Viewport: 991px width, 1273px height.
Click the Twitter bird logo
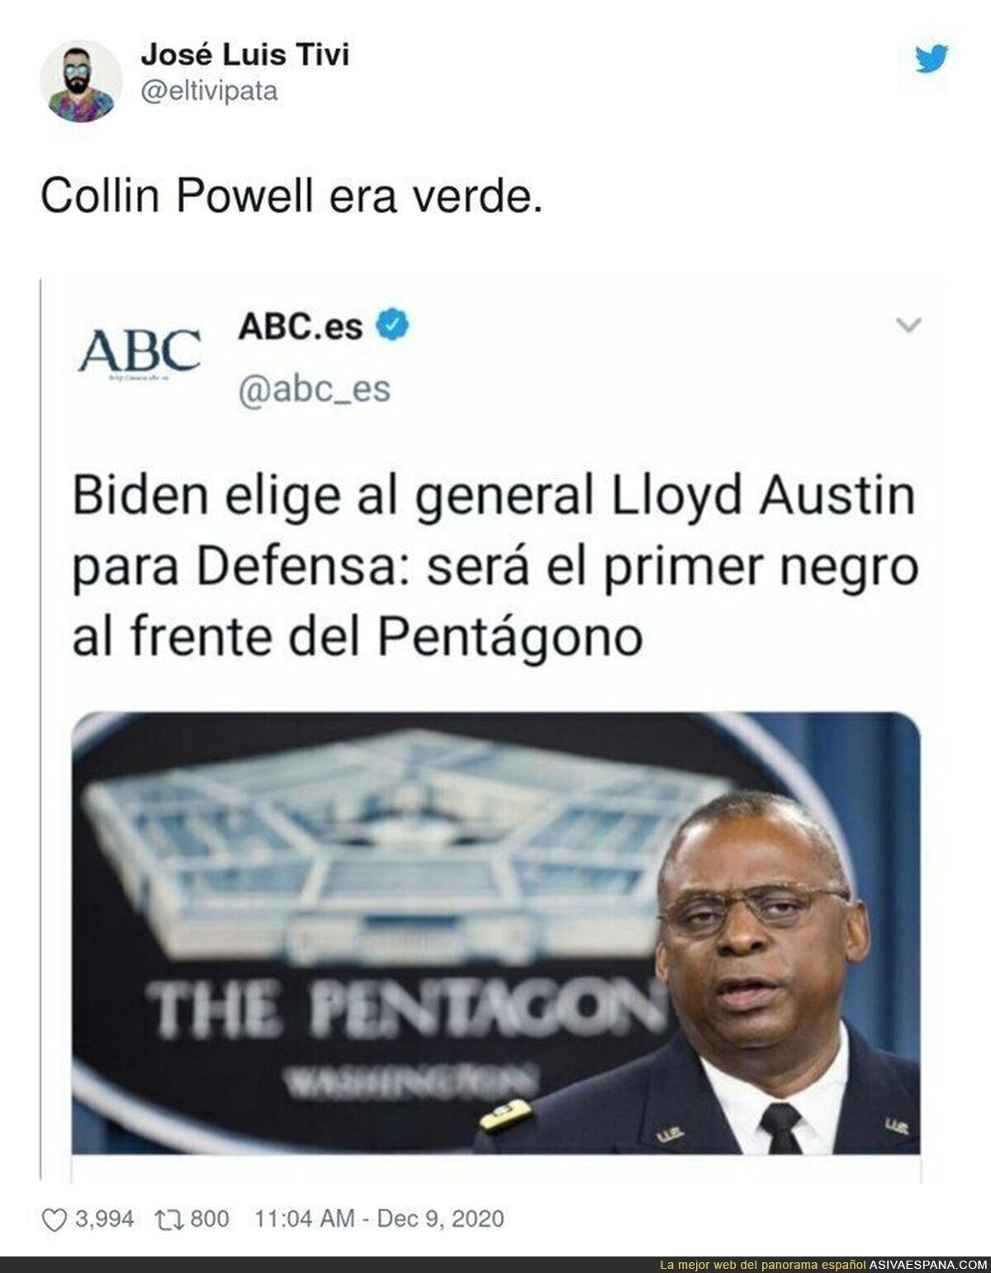(x=932, y=59)
